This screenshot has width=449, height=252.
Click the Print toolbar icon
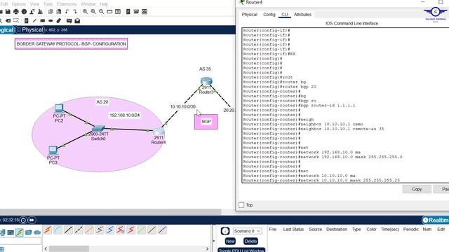(x=16, y=12)
